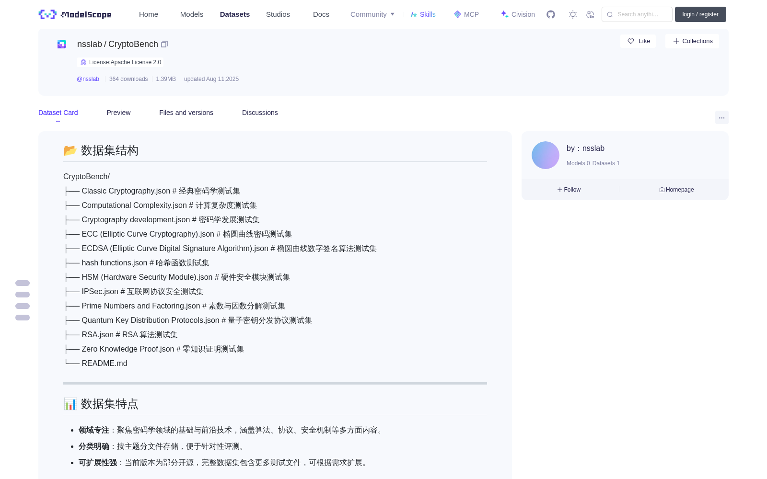Open the Discussions tab
This screenshot has height=479, width=767.
(x=260, y=113)
